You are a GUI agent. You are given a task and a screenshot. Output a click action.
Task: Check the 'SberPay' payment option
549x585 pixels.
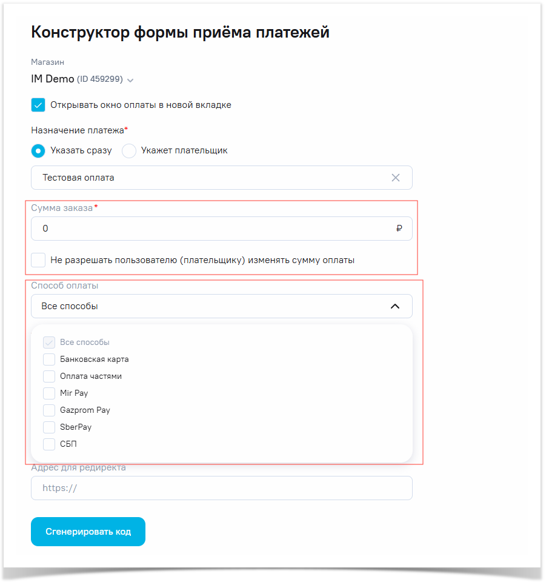click(x=49, y=427)
